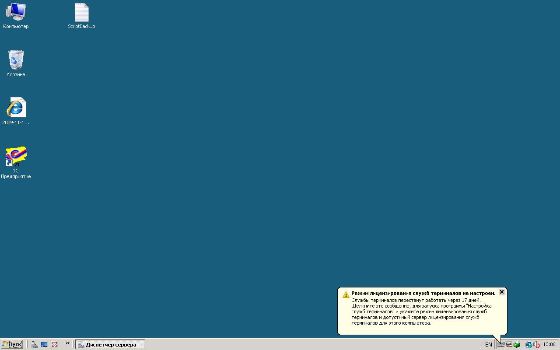Image resolution: width=560 pixels, height=350 pixels.
Task: Click the Show Desktop quick launch icon
Action: pyautogui.click(x=44, y=345)
